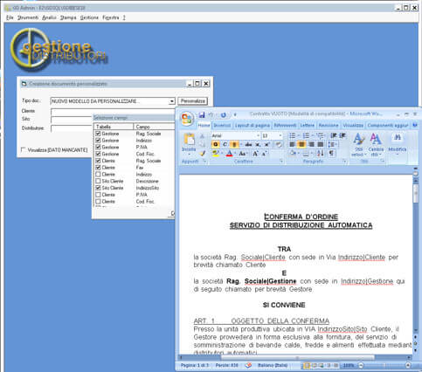
Task: Toggle bold (G) formatting
Action: [x=216, y=144]
